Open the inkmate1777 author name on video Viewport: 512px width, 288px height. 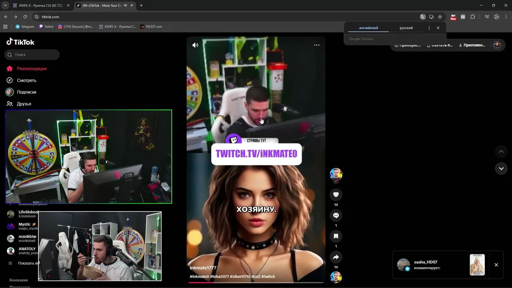[203, 268]
